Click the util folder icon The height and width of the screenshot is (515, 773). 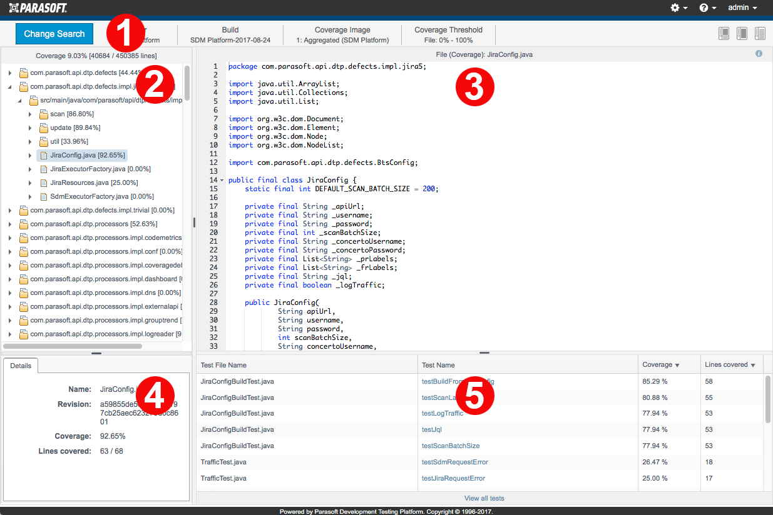[x=44, y=141]
